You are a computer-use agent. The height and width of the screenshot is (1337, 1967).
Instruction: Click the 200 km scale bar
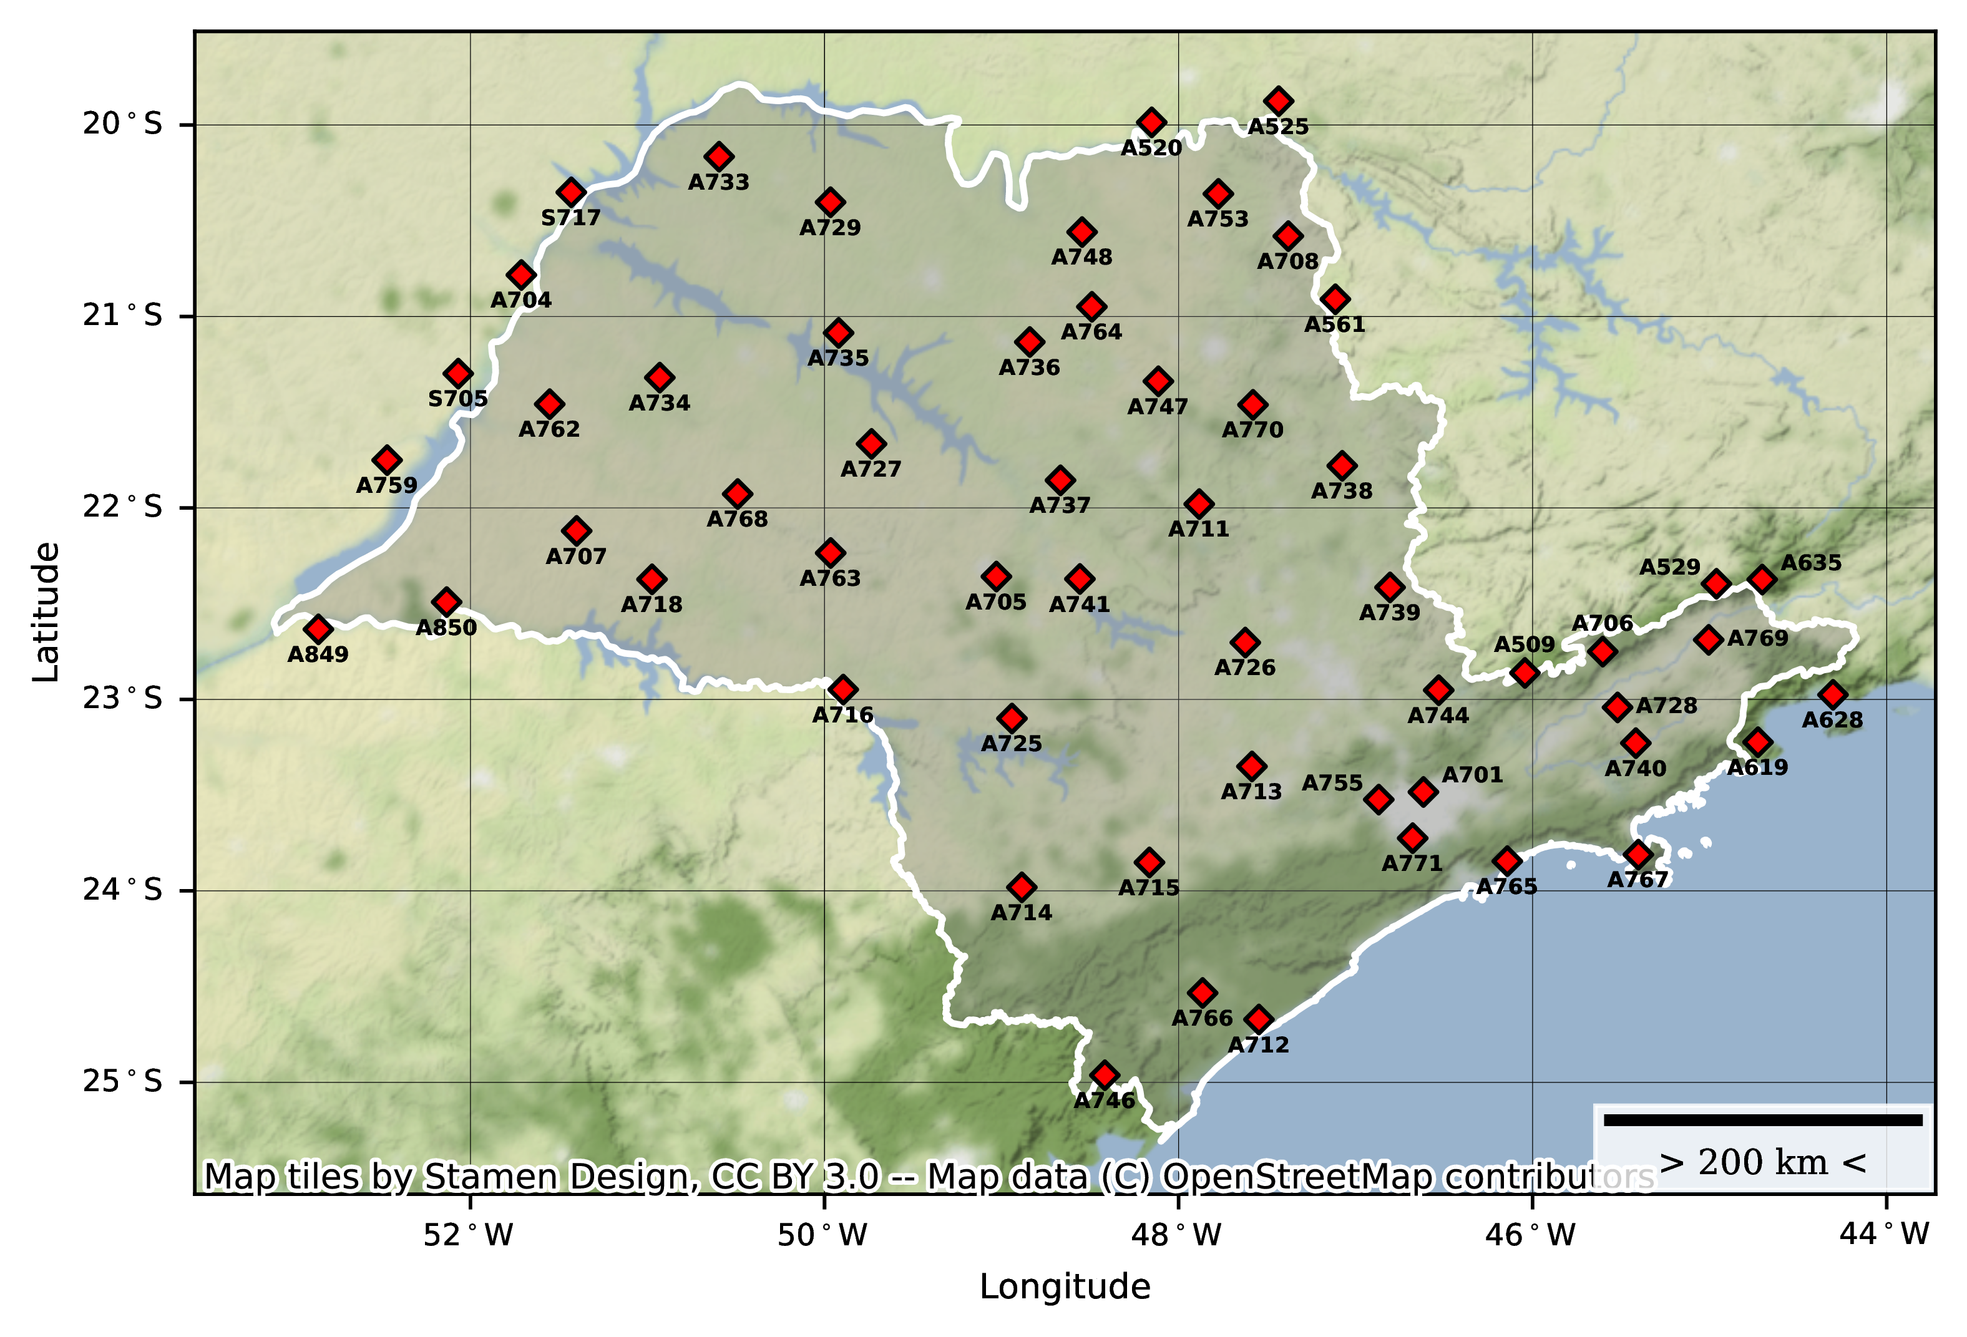click(1762, 1121)
